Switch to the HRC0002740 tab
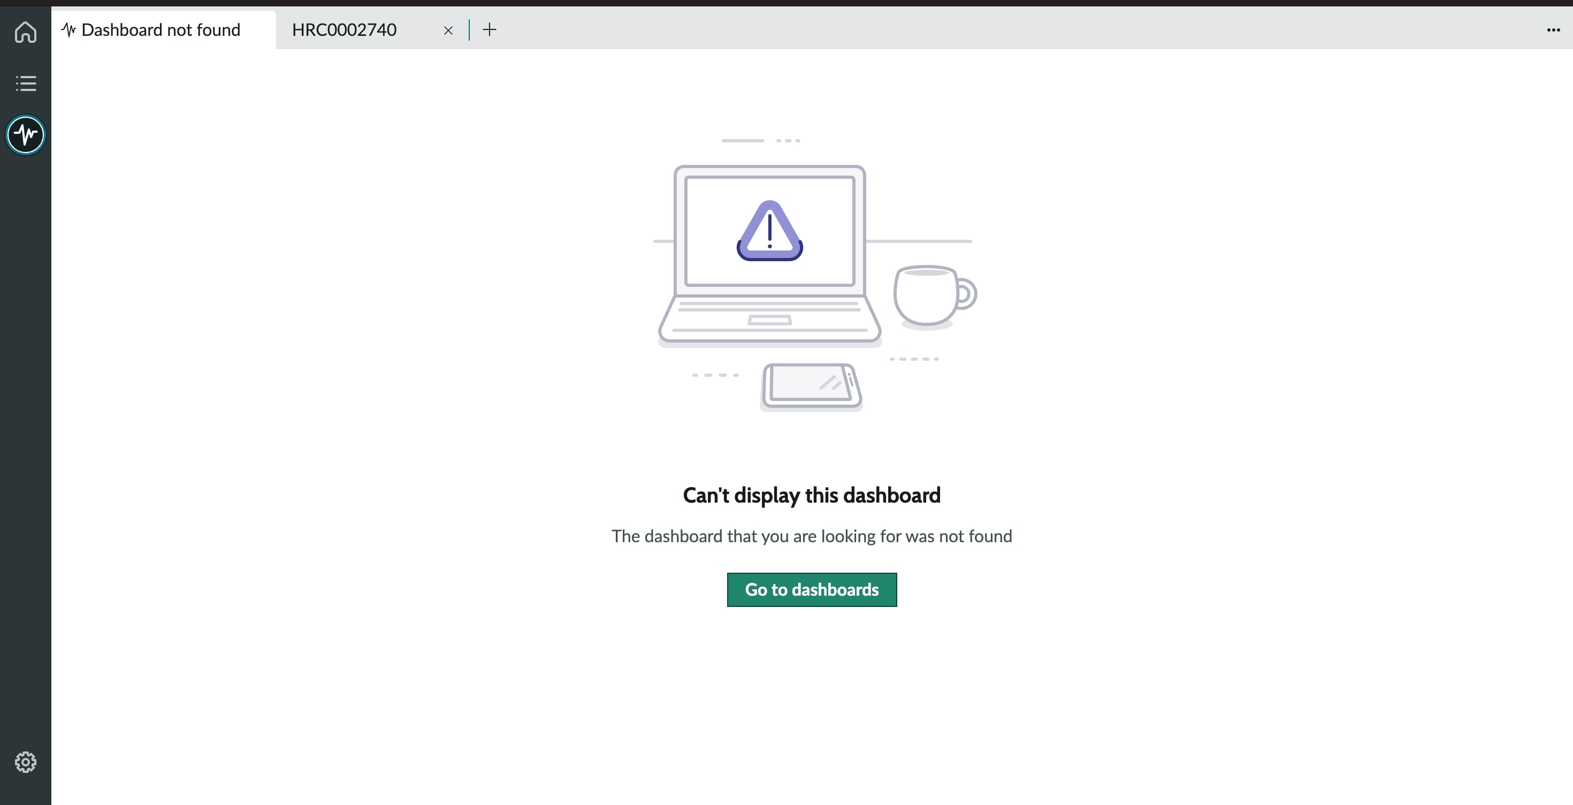1573x805 pixels. pos(345,29)
